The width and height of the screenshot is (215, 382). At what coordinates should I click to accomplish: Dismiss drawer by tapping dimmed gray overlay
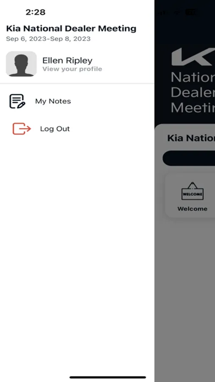point(184,292)
